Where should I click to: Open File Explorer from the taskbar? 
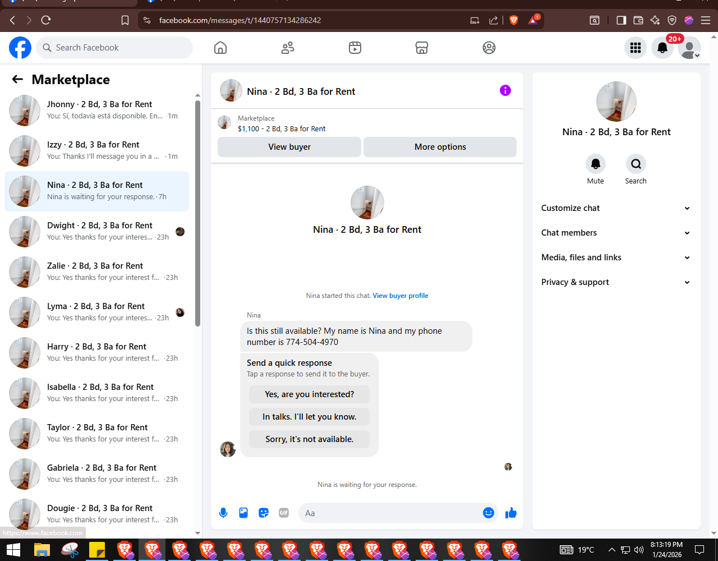[x=42, y=550]
